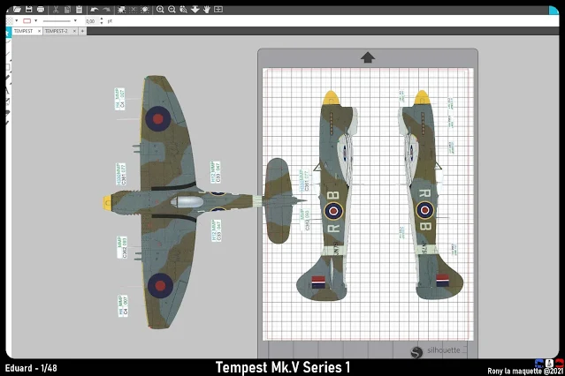The image size is (565, 376).
Task: Close the TEMPEST-2 tab
Action: (74, 31)
